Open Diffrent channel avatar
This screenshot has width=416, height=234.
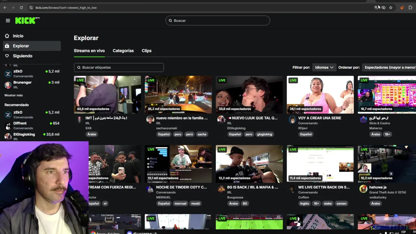(8, 126)
